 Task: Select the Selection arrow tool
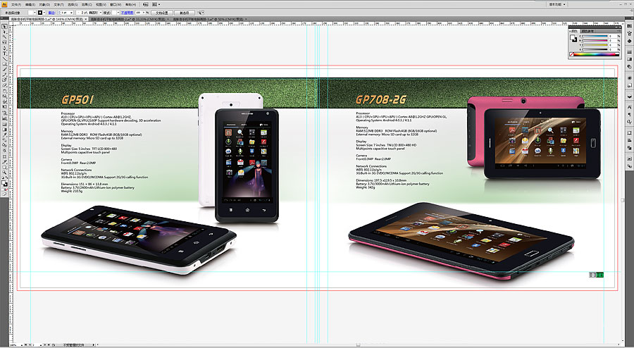click(x=4, y=27)
